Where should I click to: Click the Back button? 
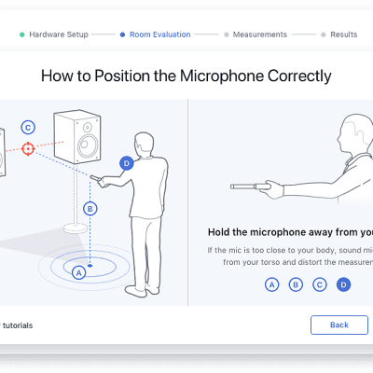tap(339, 325)
